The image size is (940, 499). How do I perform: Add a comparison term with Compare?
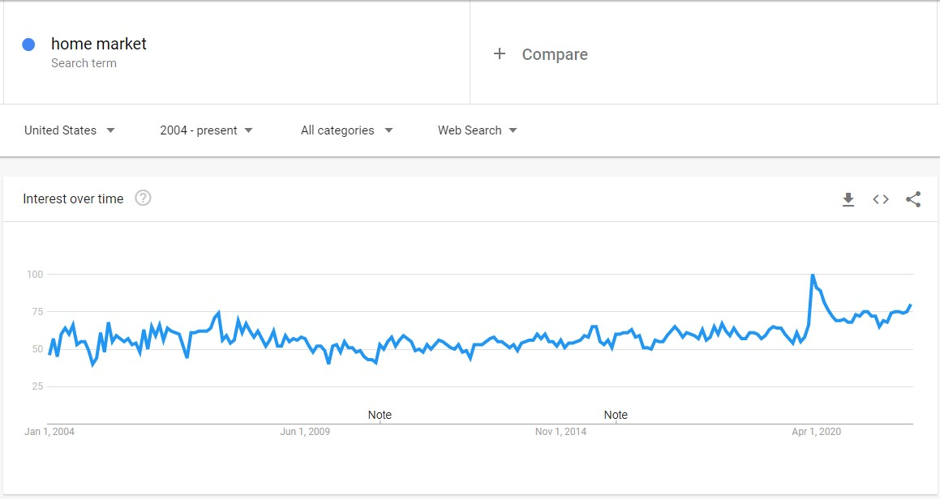555,54
